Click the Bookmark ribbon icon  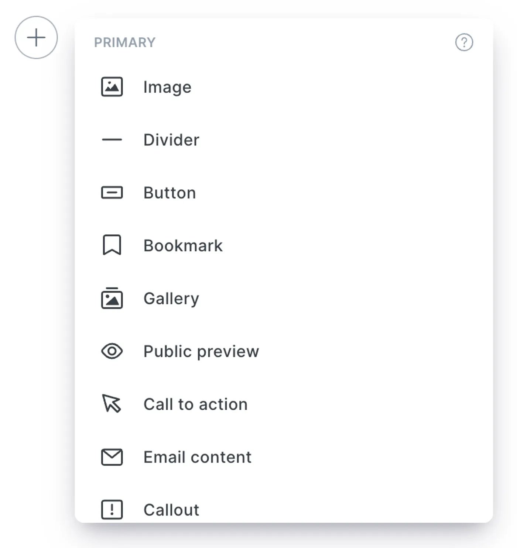pyautogui.click(x=112, y=245)
